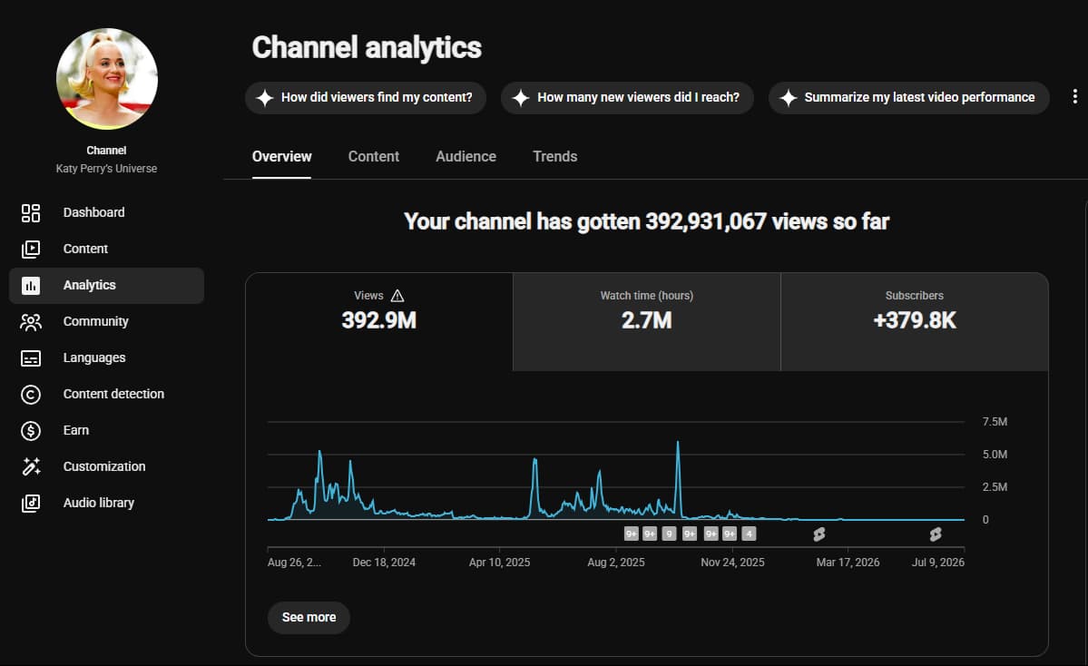Click the 2.5M y-axis label
Image resolution: width=1088 pixels, height=666 pixels.
(995, 487)
